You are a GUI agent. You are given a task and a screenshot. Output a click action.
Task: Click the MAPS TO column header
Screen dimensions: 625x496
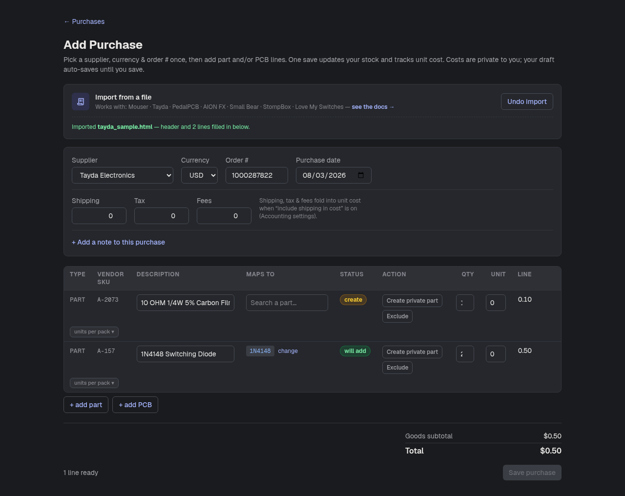pos(260,274)
